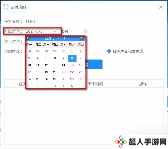Pick May 17 in the calendar
Screen dimensions: 168x149
[29, 72]
